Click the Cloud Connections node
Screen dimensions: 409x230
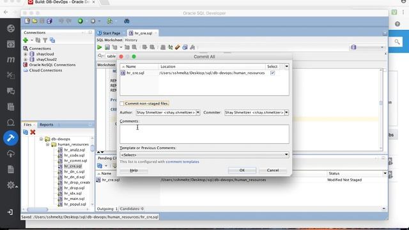click(x=45, y=70)
